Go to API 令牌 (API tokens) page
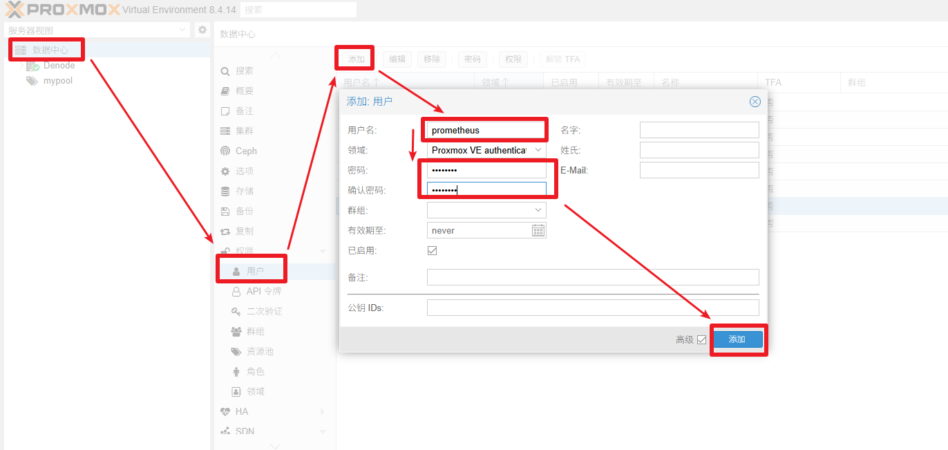The width and height of the screenshot is (948, 450). tap(263, 292)
